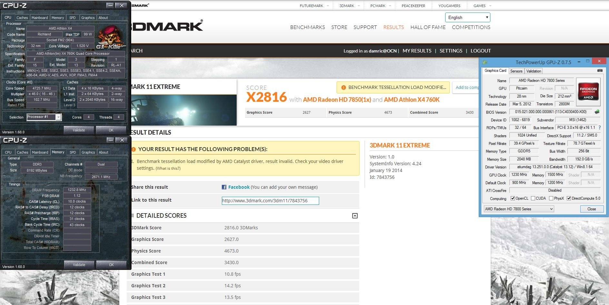The width and height of the screenshot is (609, 305).
Task: Open BENCHMARKS in the 3DMark nav
Action: [308, 27]
